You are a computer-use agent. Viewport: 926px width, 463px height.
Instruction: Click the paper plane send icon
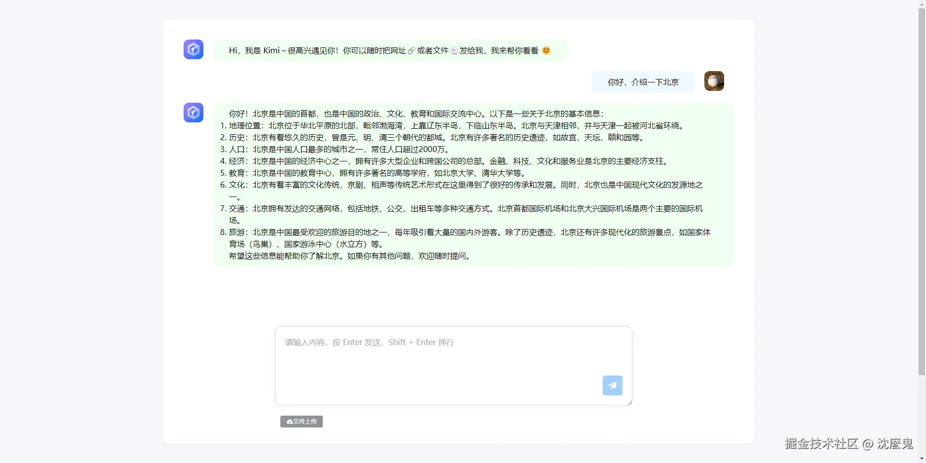tap(612, 386)
